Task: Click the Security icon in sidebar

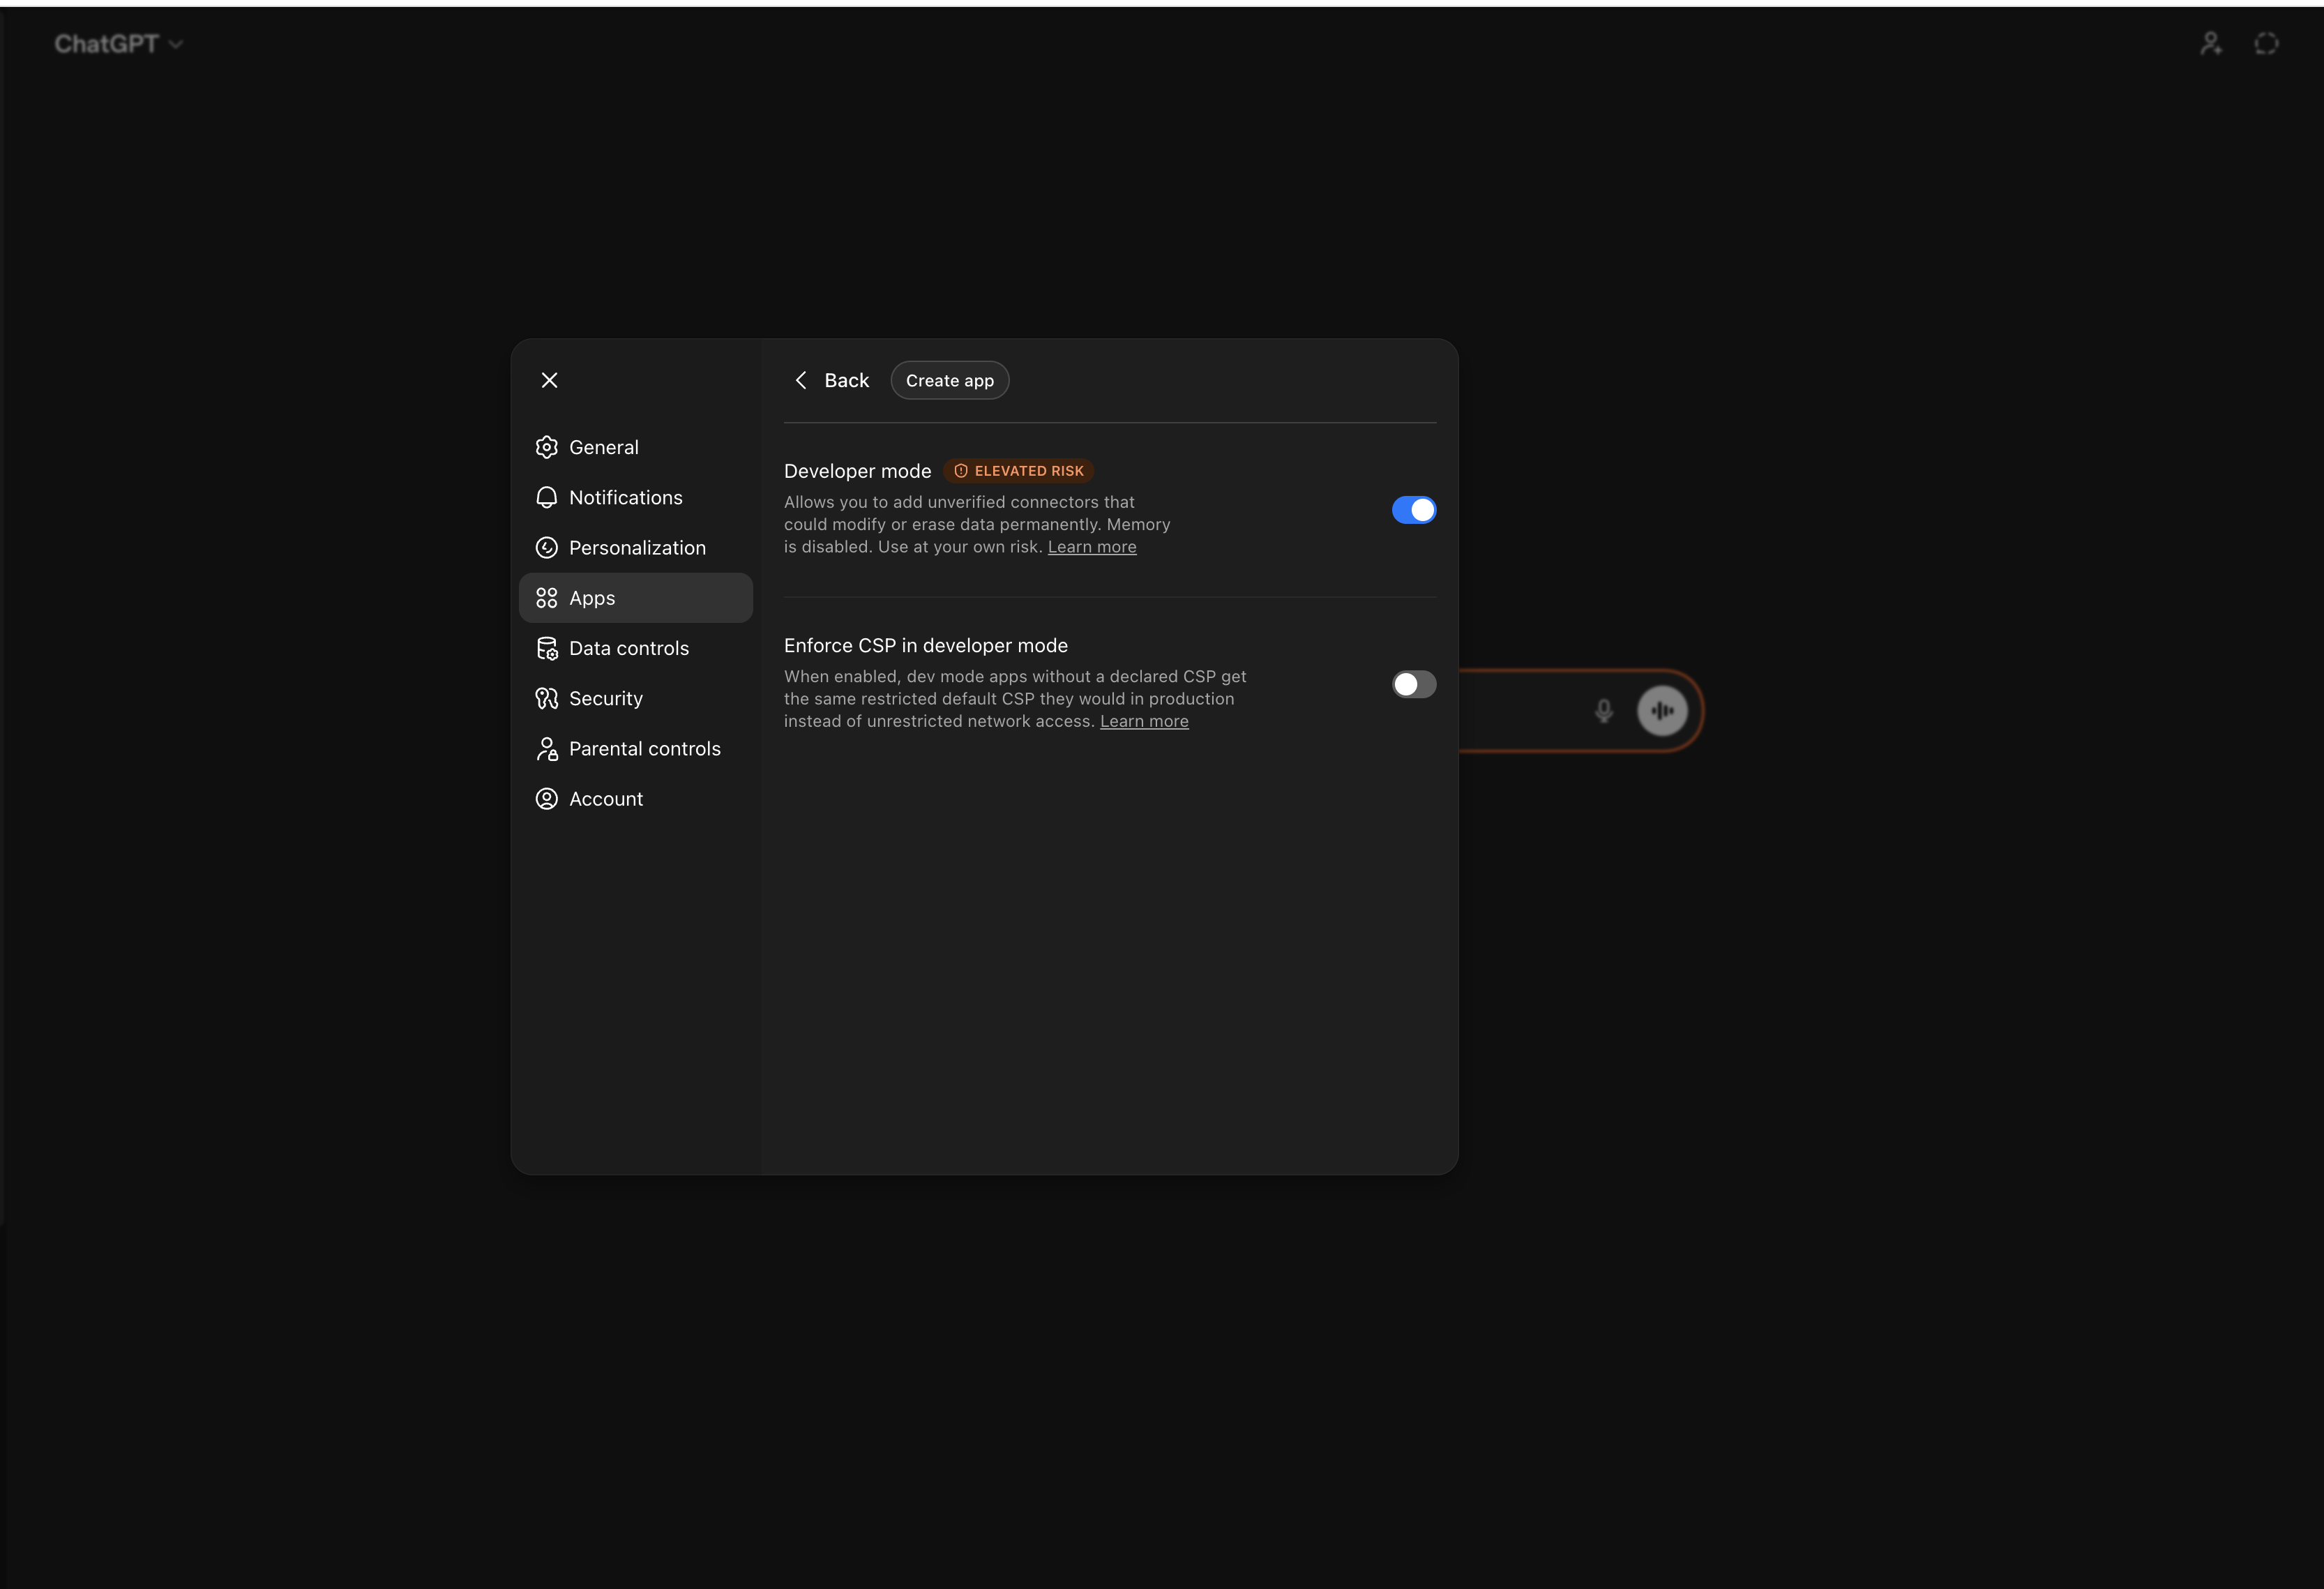Action: (546, 698)
